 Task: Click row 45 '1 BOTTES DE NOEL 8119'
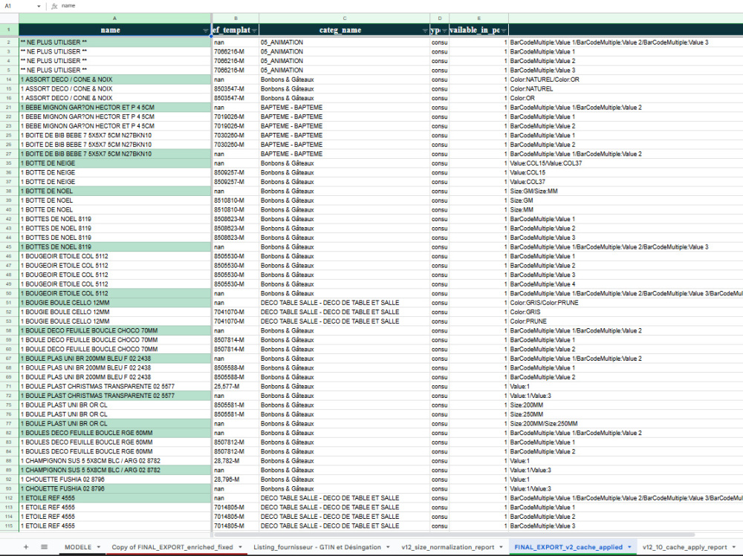114,247
